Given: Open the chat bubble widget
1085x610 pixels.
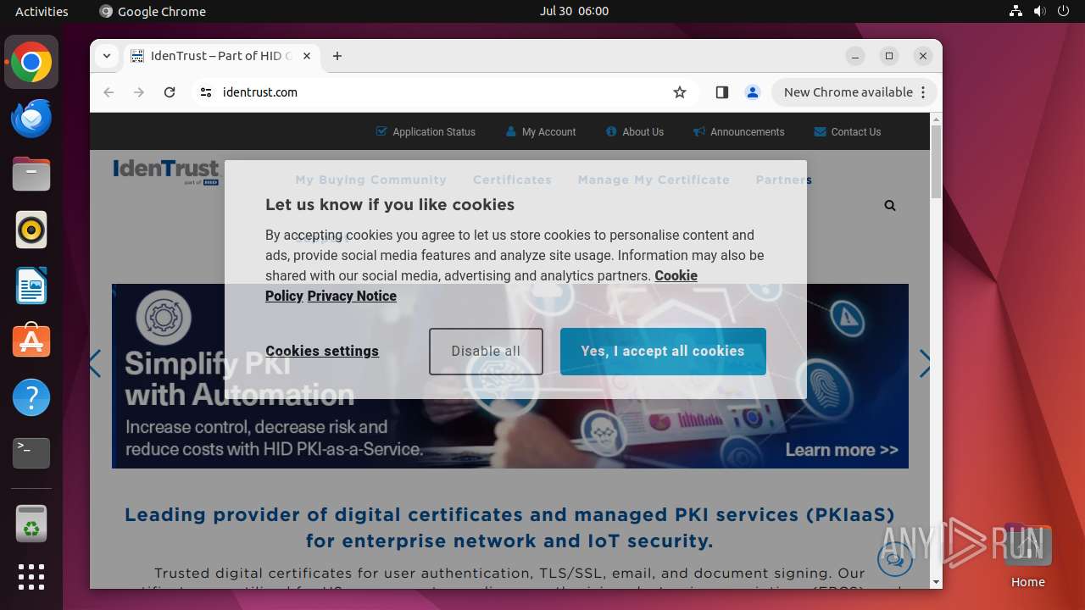Looking at the screenshot, I should coord(895,557).
